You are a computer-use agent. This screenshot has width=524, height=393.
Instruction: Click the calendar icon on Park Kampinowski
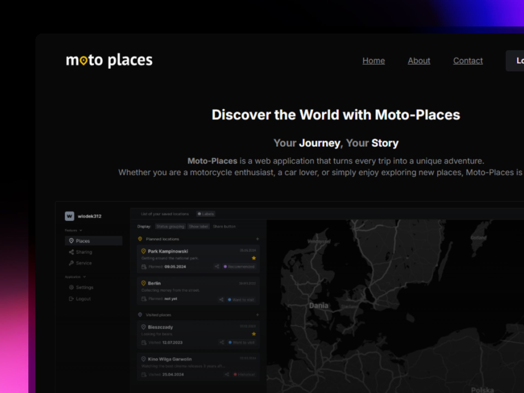pos(144,267)
